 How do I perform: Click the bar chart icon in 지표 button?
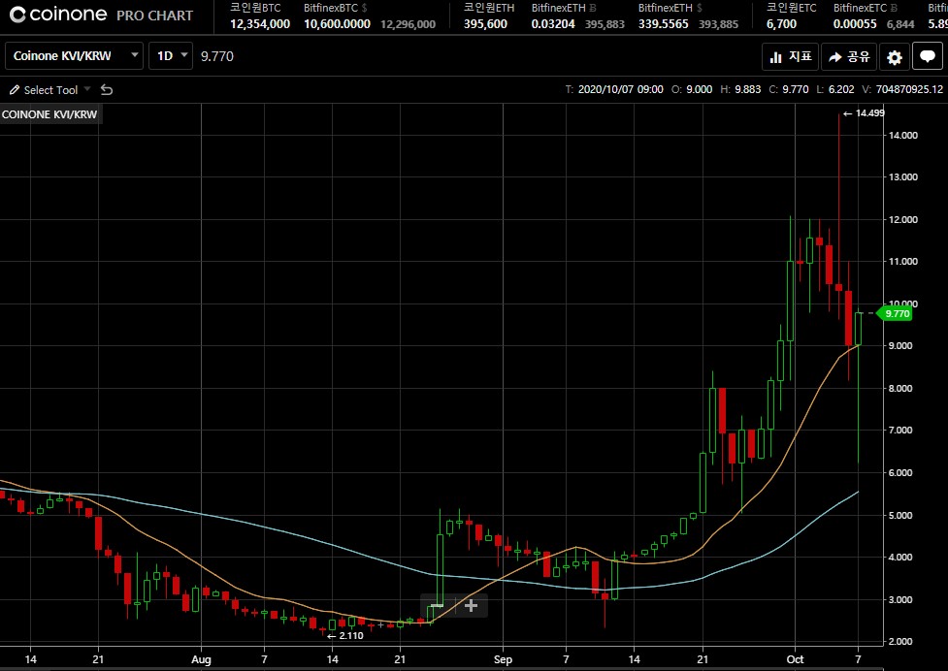[x=775, y=57]
